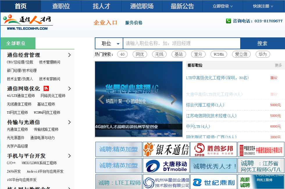
Task: Go to previous carousel slide arrow
Action: [x=101, y=99]
